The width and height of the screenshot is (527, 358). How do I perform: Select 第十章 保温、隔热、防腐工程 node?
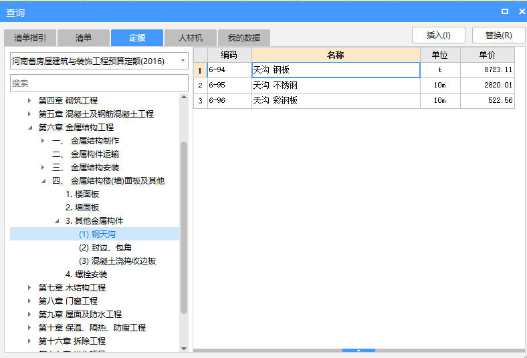click(x=92, y=328)
